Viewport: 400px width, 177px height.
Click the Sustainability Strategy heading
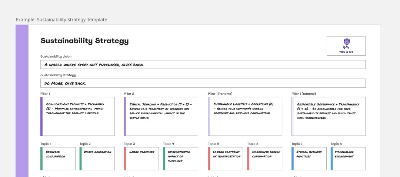84,41
